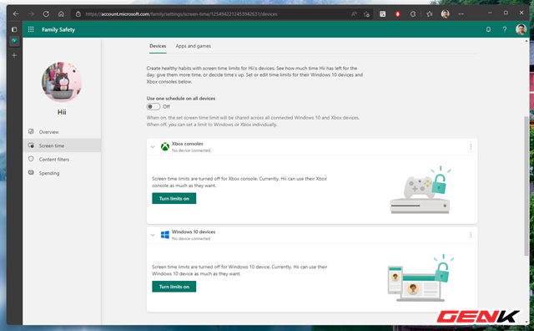Go back using browser back arrow

[16, 14]
